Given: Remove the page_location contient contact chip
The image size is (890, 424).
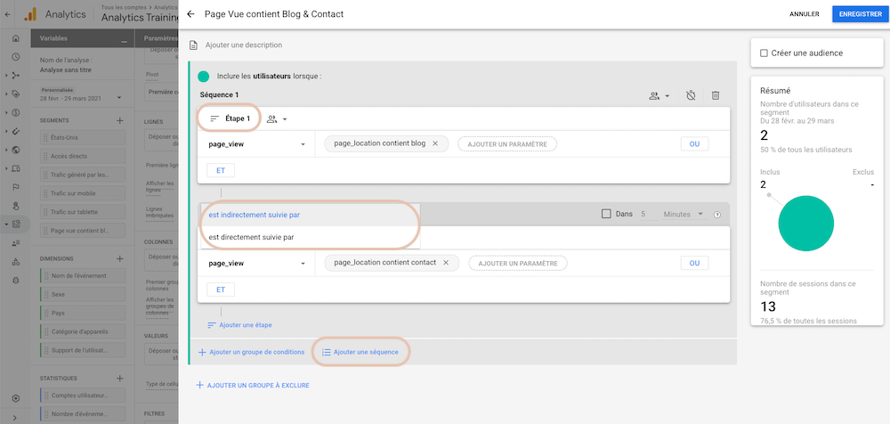Looking at the screenshot, I should click(x=446, y=263).
